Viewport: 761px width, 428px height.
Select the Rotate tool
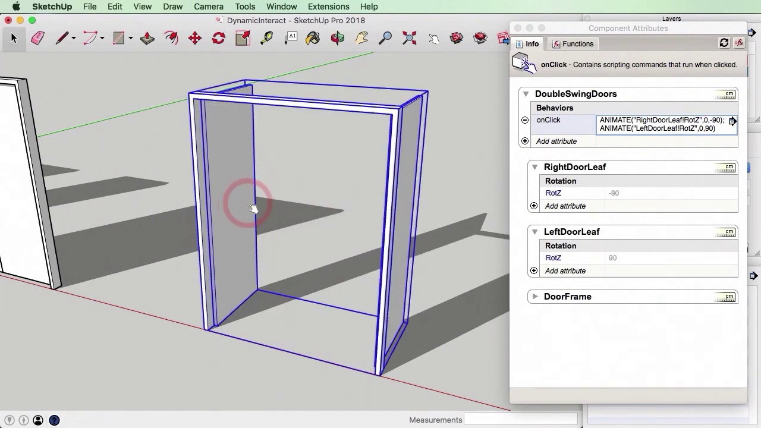[219, 38]
